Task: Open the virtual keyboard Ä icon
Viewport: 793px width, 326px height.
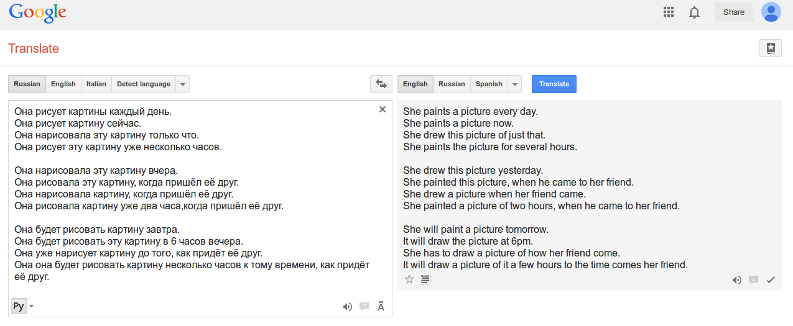Action: pyautogui.click(x=381, y=306)
